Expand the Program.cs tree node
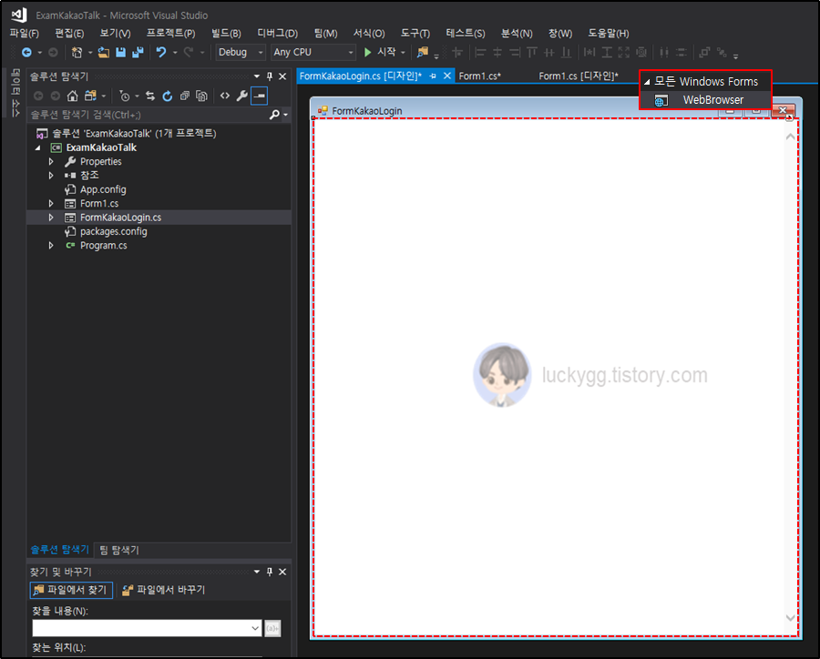Viewport: 820px width, 659px height. click(x=51, y=246)
